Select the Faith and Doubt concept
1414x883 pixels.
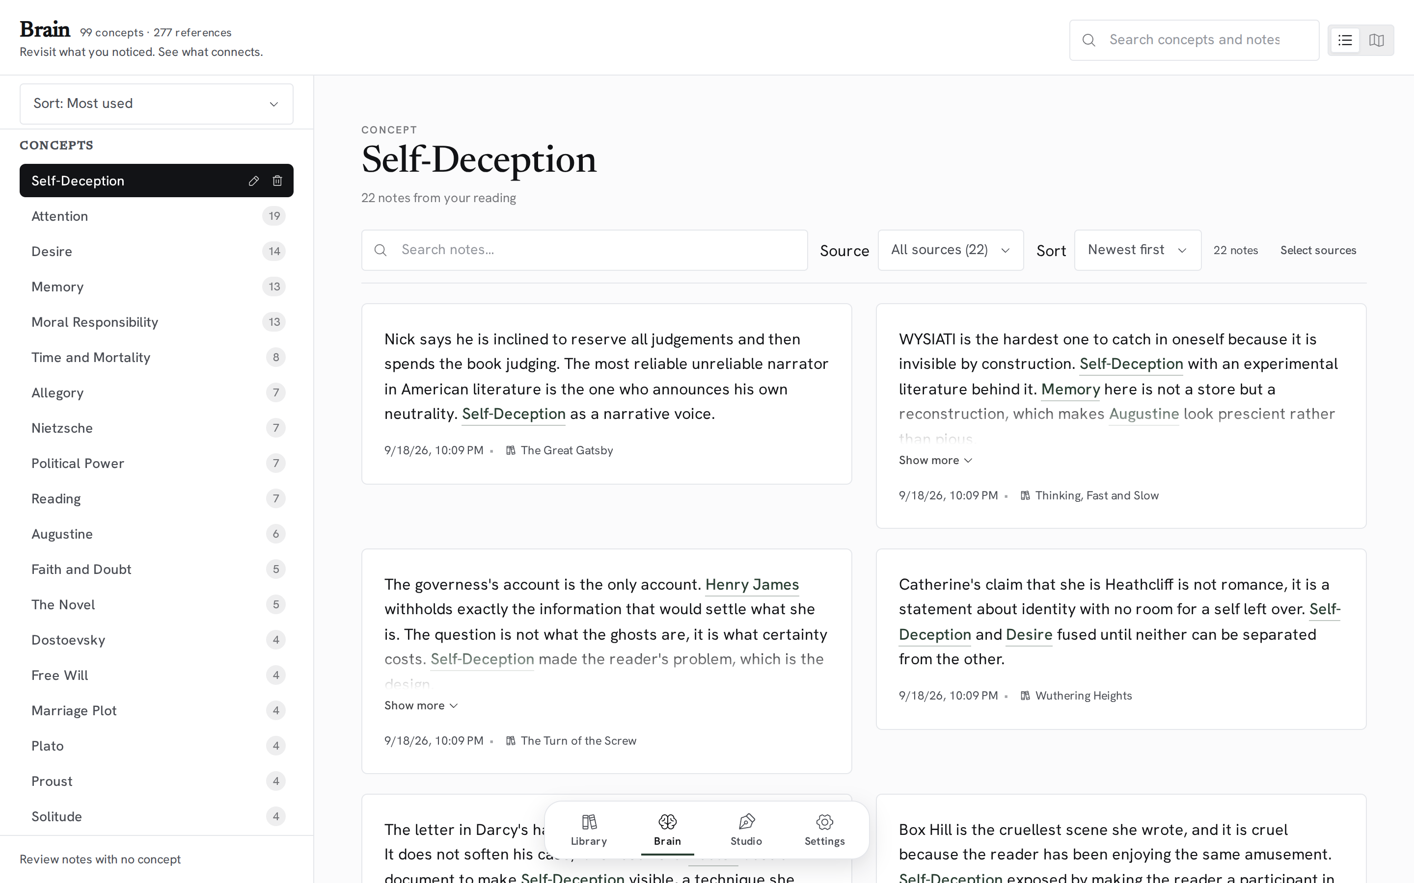click(157, 570)
